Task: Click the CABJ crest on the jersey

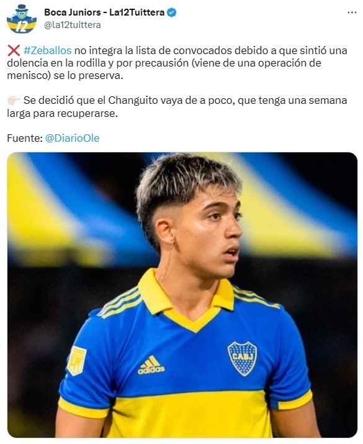Action: [x=243, y=358]
